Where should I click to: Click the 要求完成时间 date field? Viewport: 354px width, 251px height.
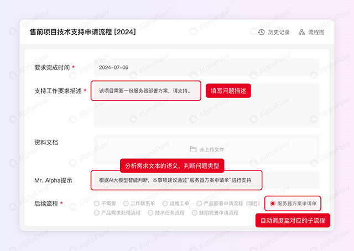(206, 67)
